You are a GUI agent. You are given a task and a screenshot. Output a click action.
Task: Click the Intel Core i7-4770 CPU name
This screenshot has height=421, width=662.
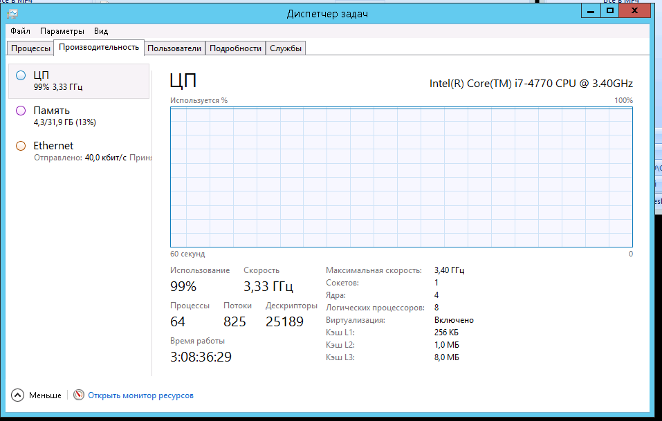pos(531,84)
